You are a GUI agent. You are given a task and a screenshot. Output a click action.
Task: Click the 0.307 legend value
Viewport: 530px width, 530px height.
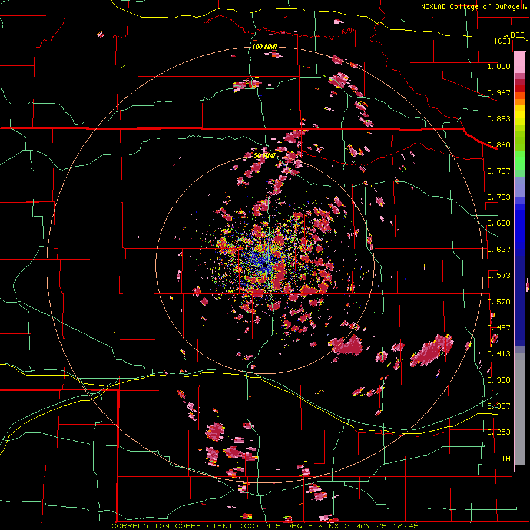(499, 406)
